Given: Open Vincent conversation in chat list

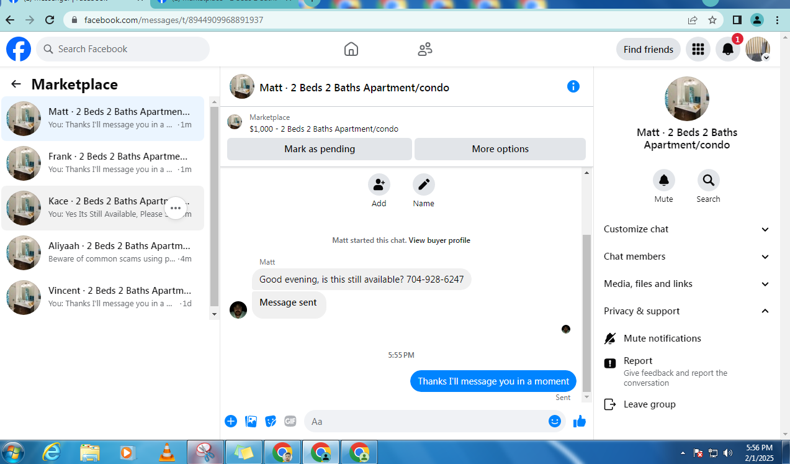Looking at the screenshot, I should [103, 298].
